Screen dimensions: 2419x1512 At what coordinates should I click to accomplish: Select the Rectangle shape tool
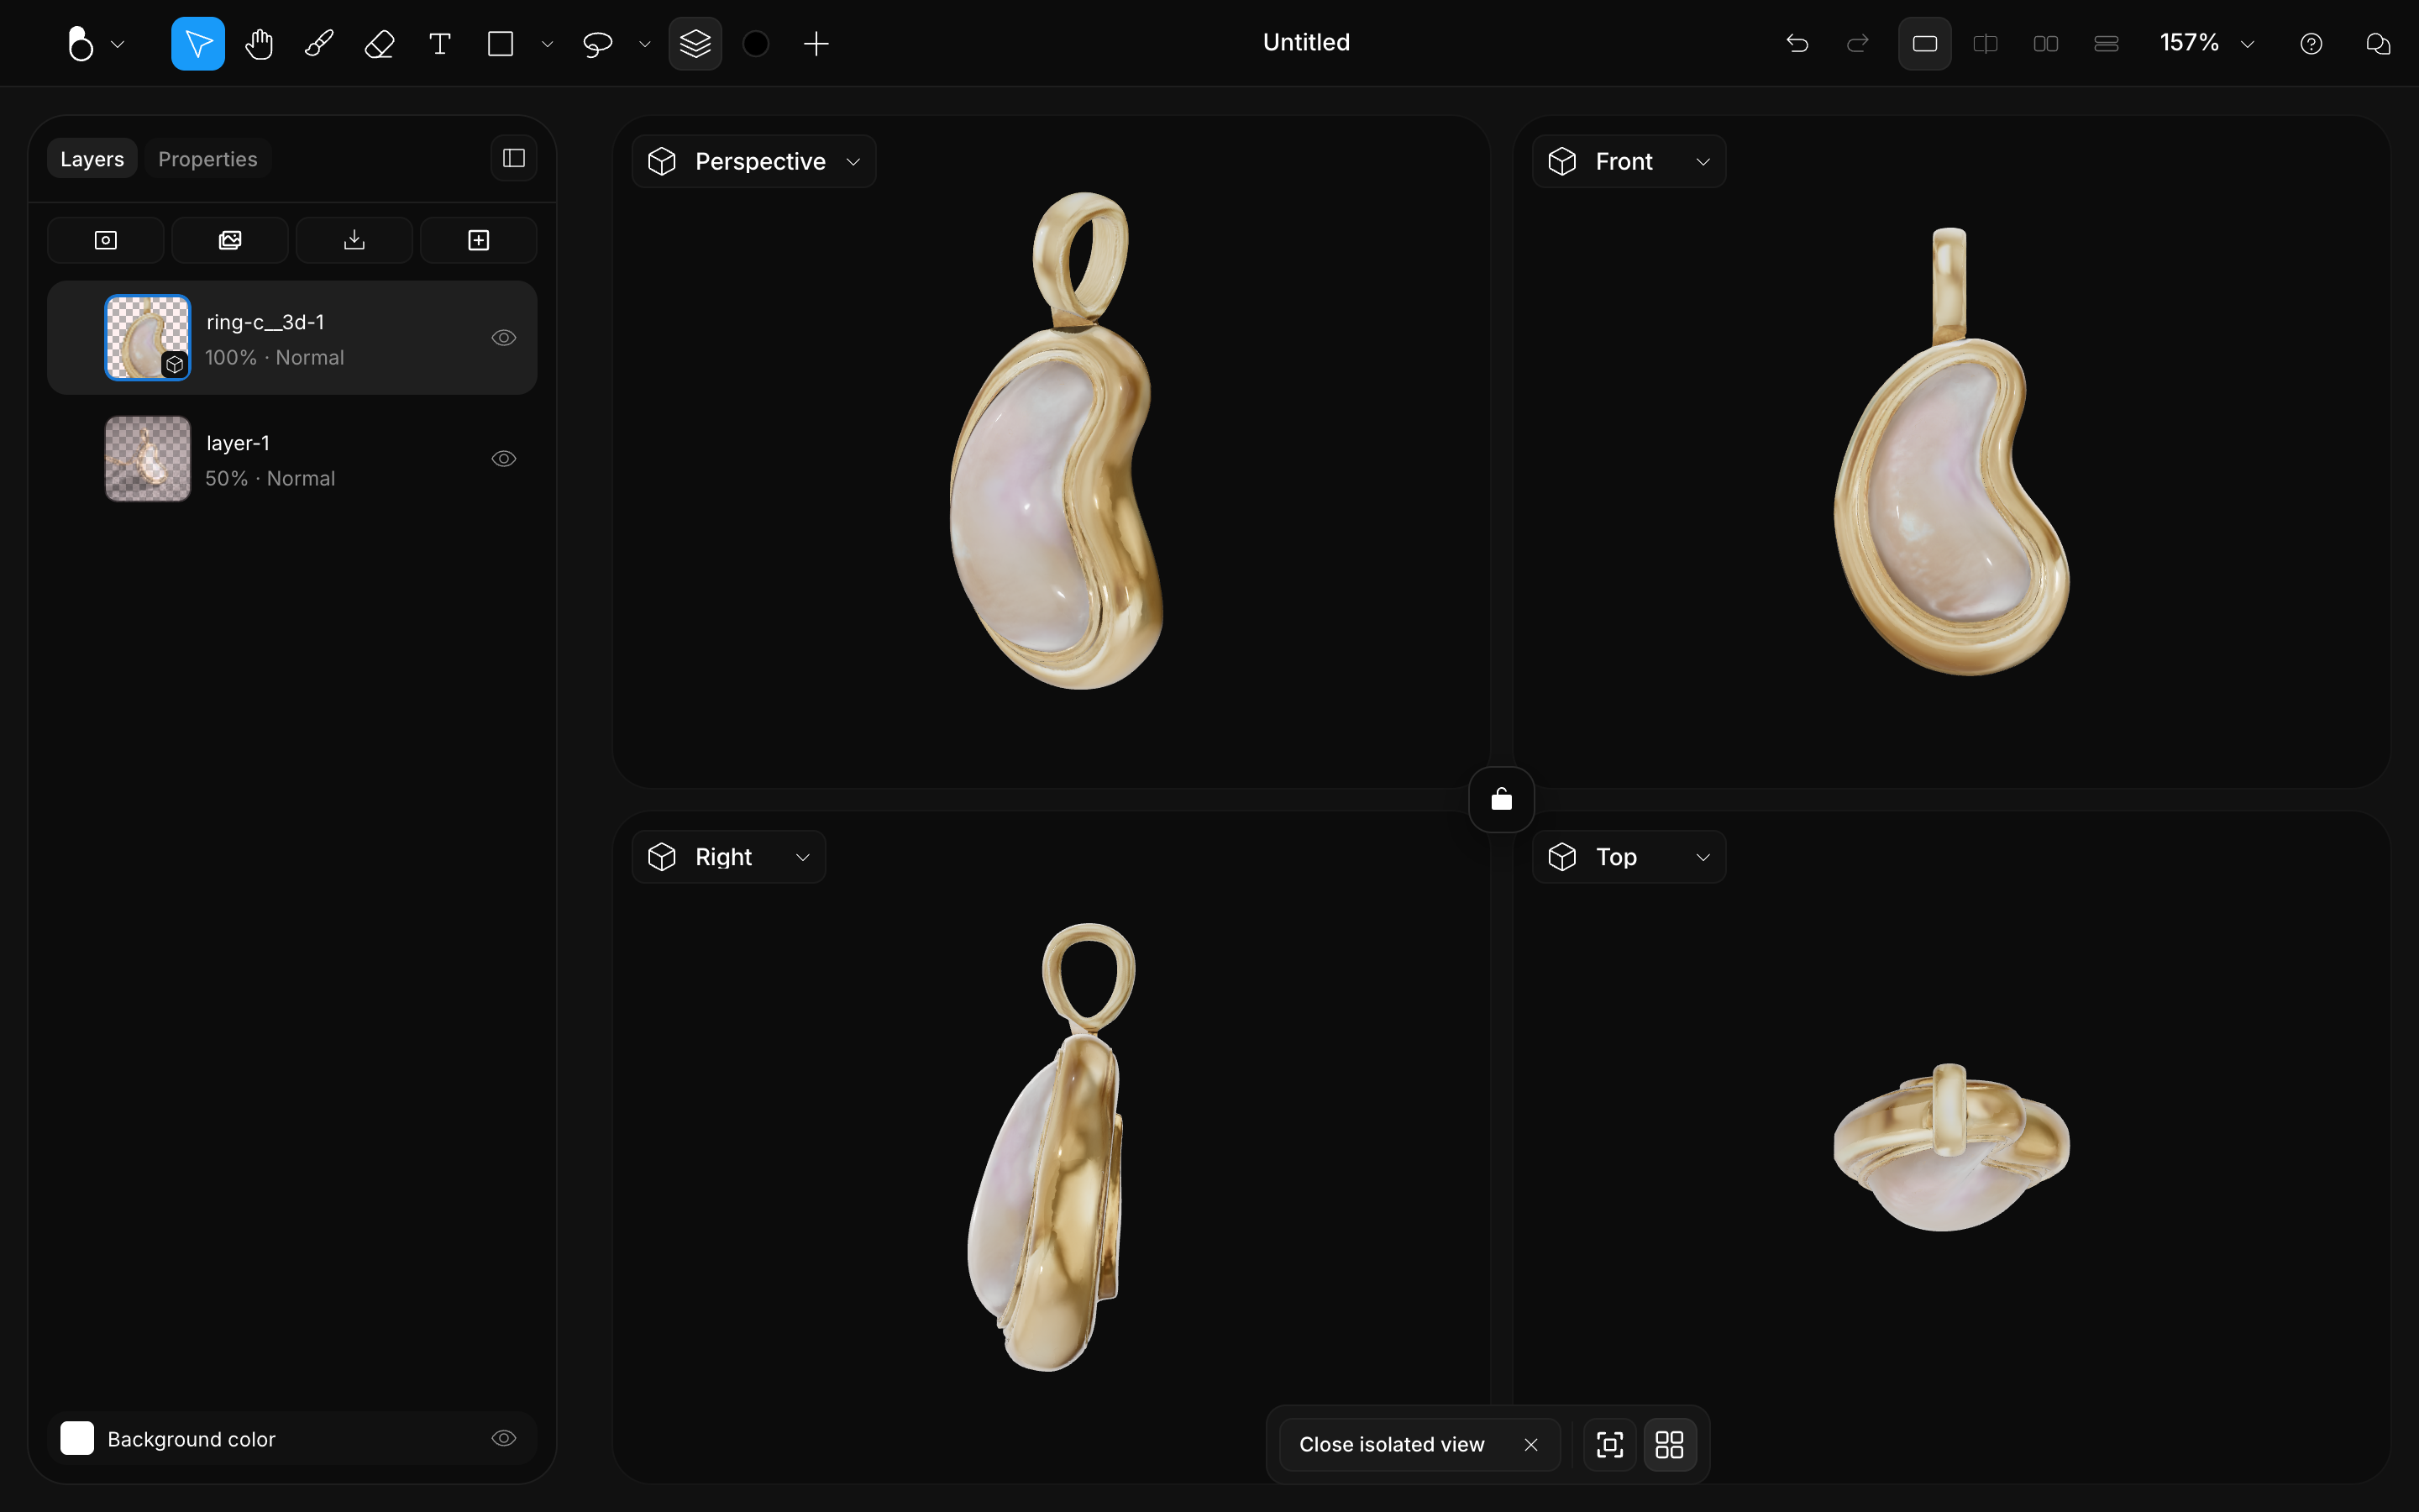click(x=501, y=43)
